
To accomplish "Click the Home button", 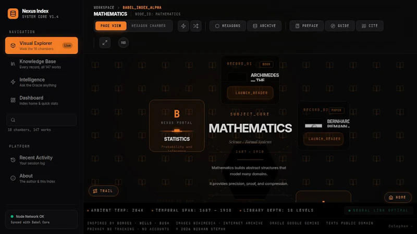I will click(x=398, y=198).
